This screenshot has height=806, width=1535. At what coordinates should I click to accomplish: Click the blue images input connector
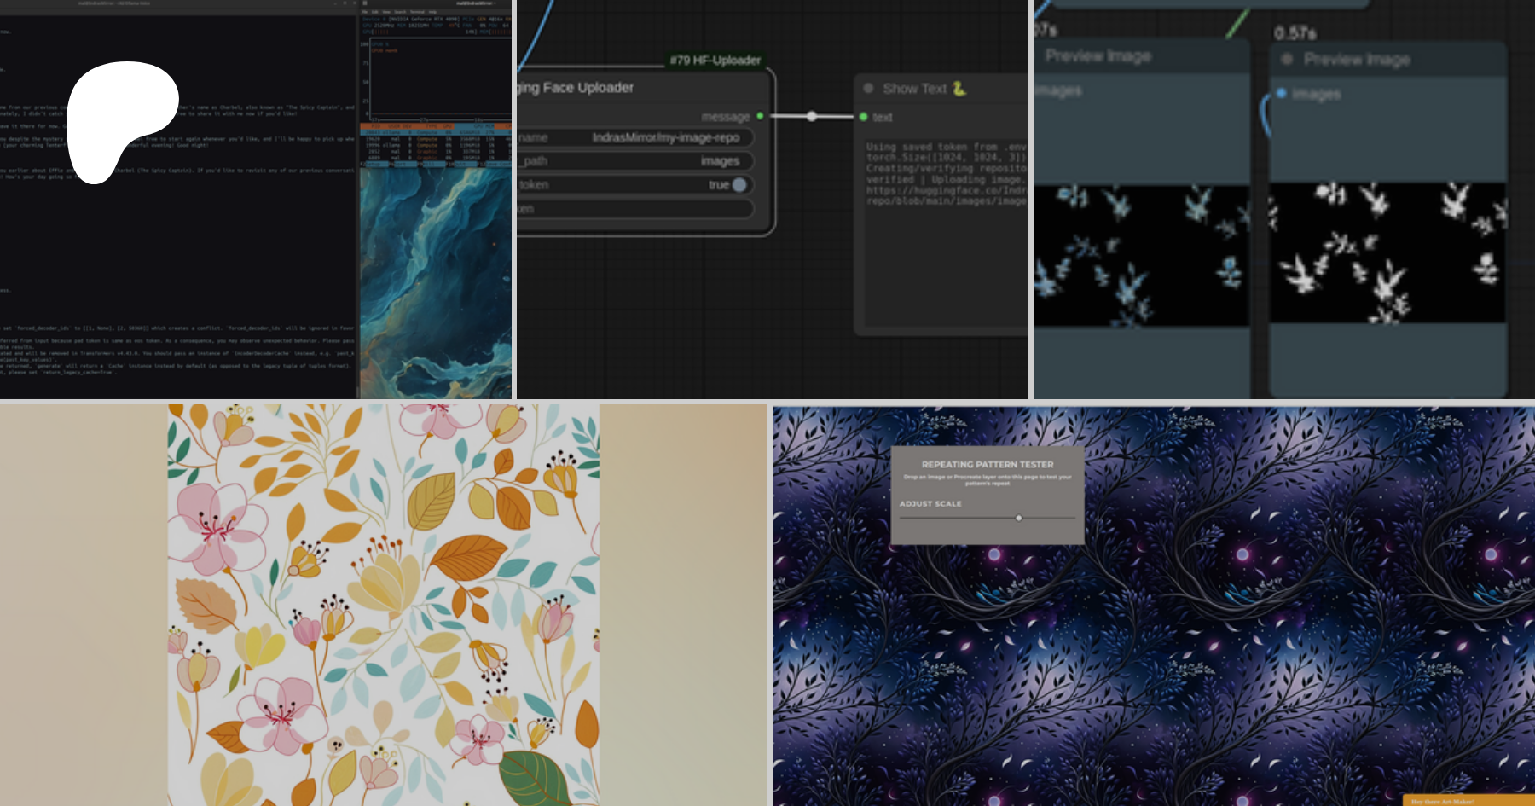click(1281, 93)
